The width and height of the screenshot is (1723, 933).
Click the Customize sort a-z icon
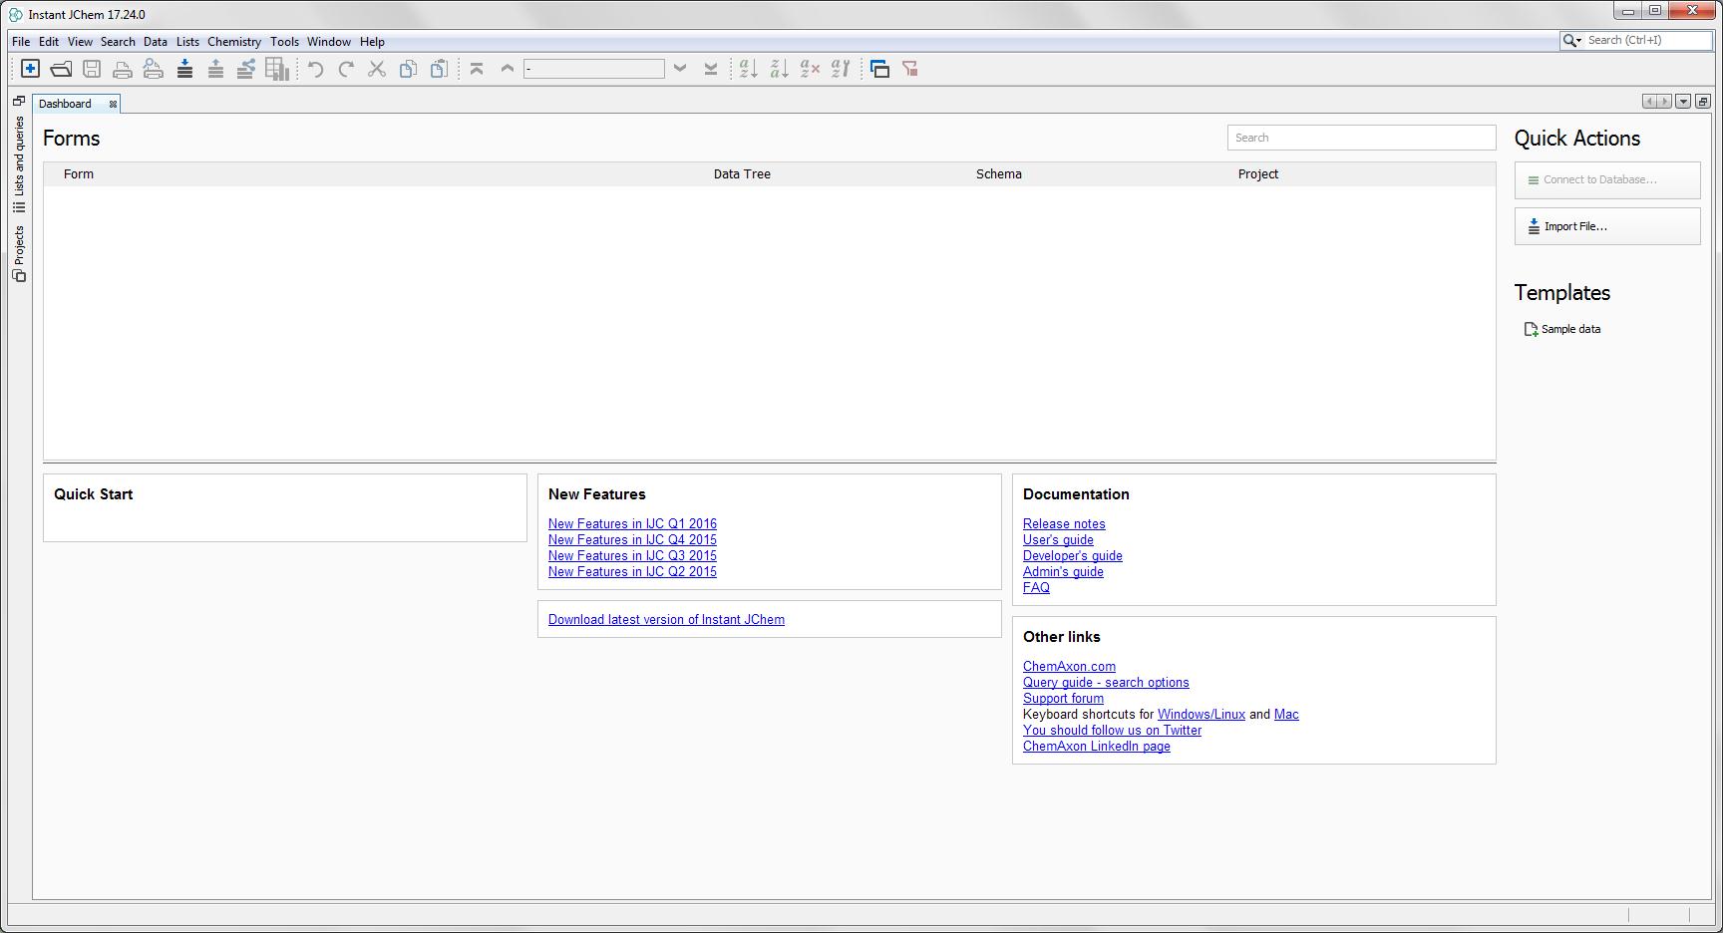[x=842, y=69]
